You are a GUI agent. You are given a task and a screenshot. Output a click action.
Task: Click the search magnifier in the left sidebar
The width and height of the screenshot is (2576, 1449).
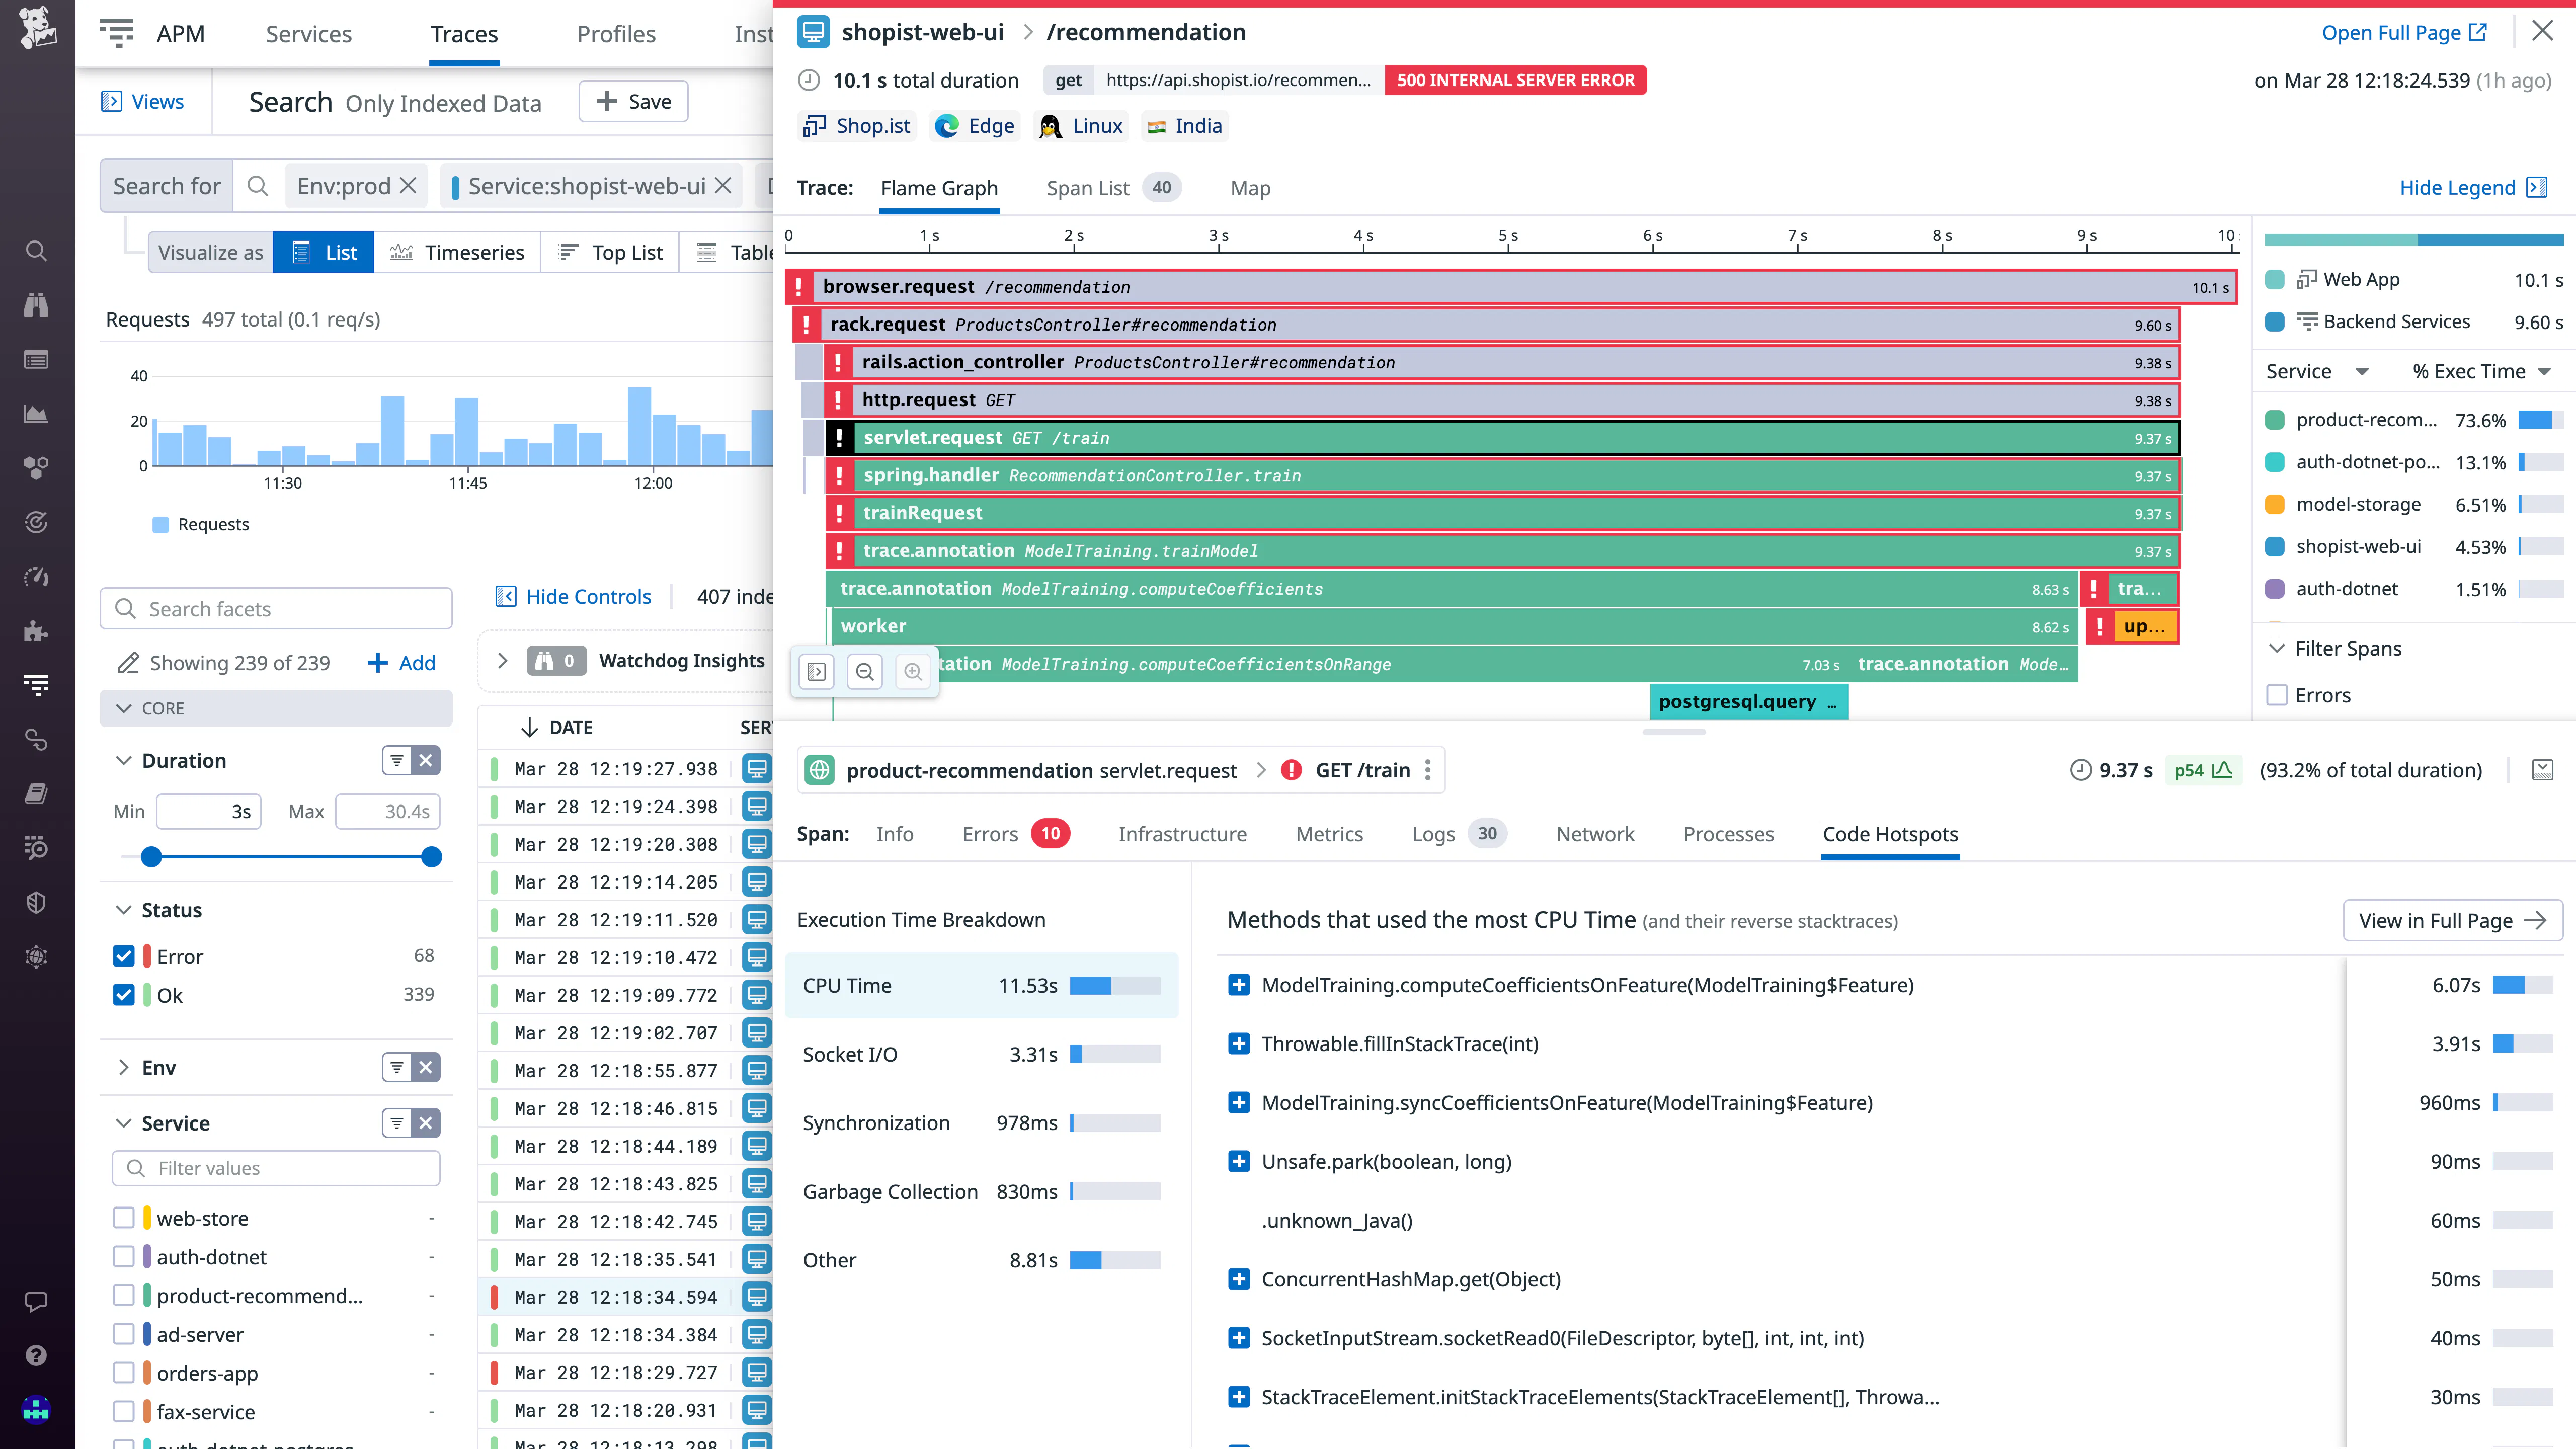click(x=36, y=251)
